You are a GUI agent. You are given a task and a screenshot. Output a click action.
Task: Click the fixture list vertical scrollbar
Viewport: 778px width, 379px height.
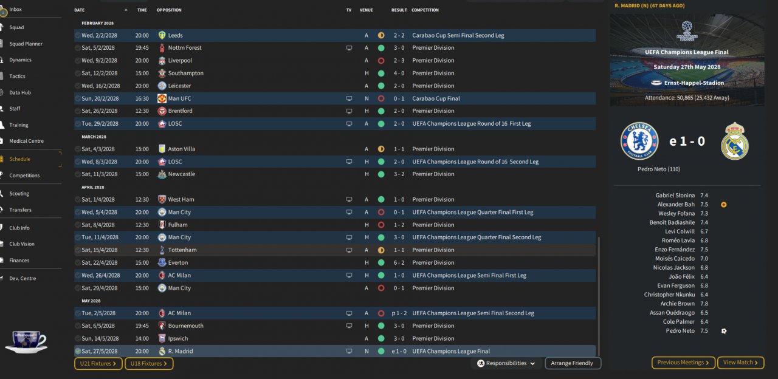pos(599,296)
